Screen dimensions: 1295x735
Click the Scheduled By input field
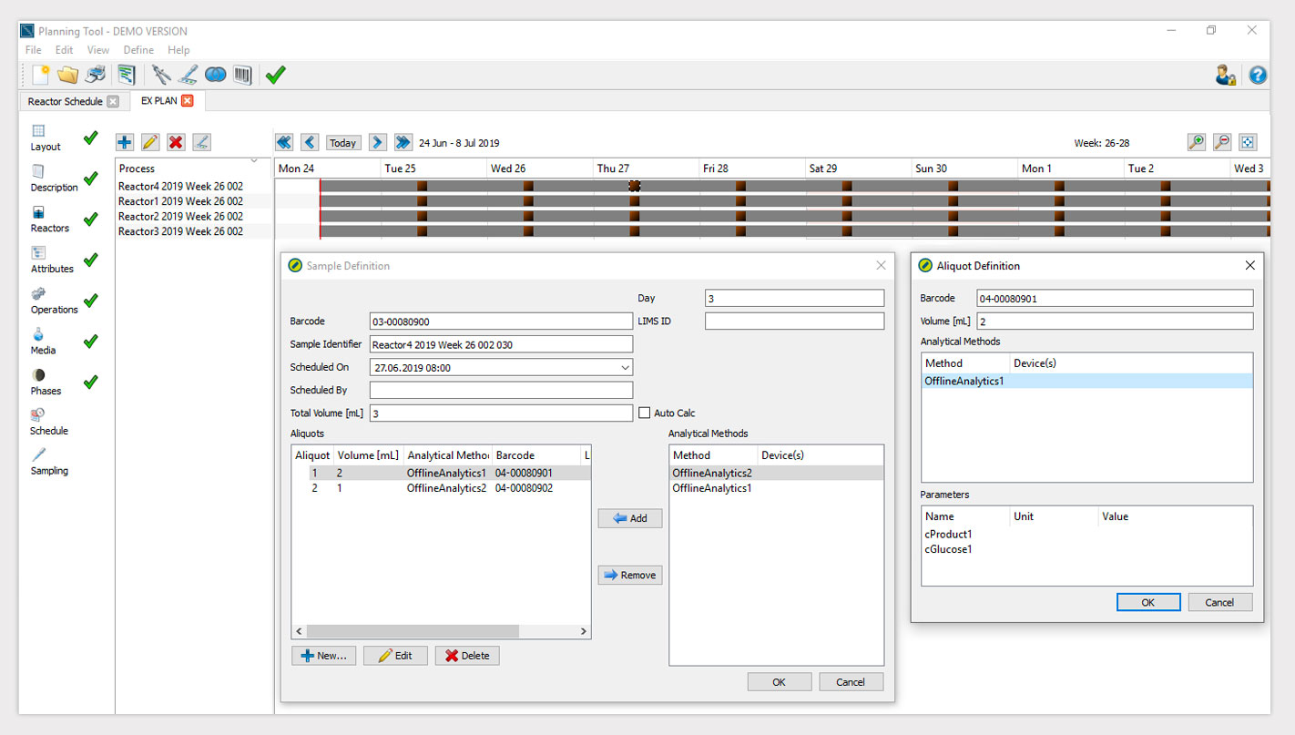501,390
